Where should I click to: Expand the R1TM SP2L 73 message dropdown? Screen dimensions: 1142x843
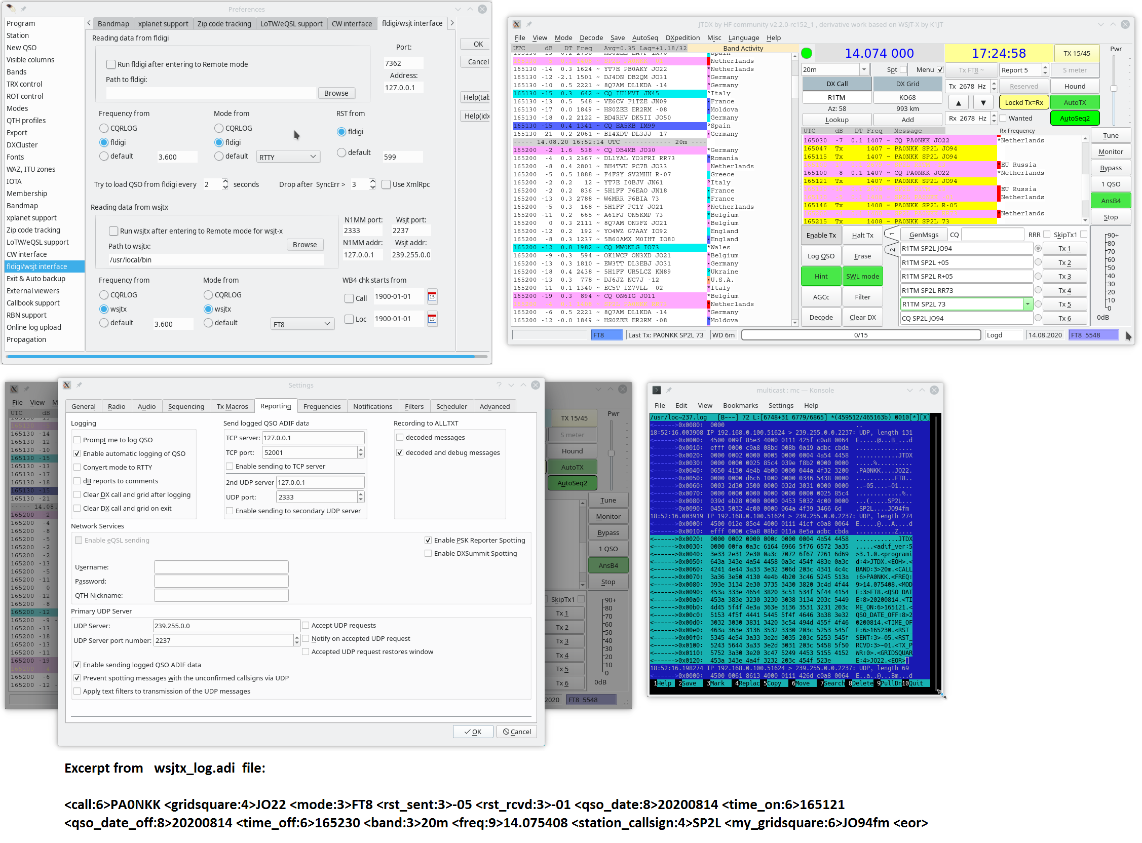tap(1027, 304)
